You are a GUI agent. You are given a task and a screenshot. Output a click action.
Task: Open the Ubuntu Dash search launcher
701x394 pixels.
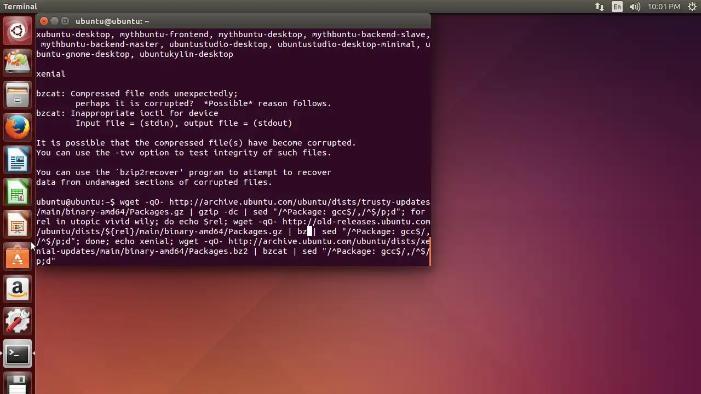point(18,31)
